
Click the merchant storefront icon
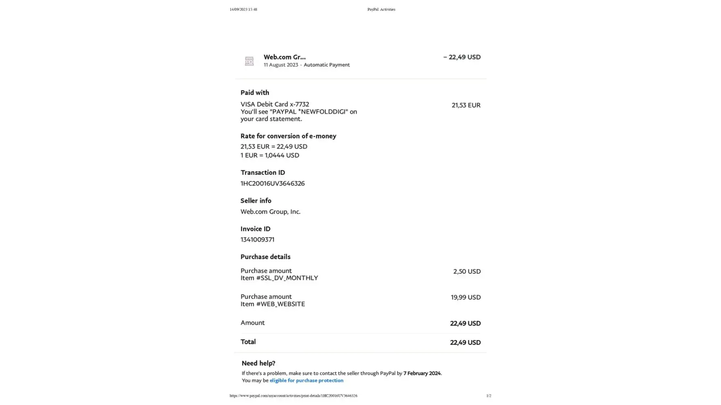pyautogui.click(x=249, y=61)
